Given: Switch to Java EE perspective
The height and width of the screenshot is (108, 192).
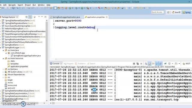Looking at the screenshot, I should click(x=176, y=12).
